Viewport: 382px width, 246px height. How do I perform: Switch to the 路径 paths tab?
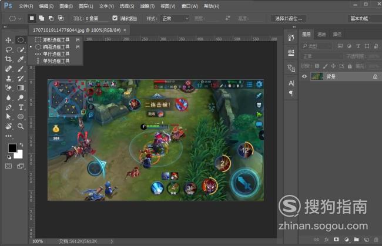(x=337, y=34)
